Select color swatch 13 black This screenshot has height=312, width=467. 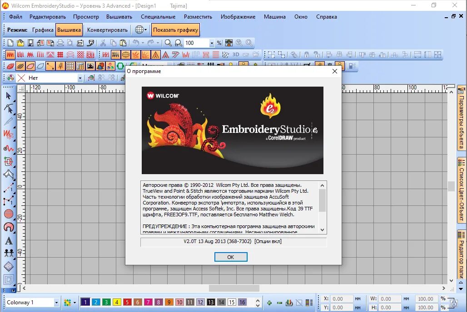[x=211, y=302]
